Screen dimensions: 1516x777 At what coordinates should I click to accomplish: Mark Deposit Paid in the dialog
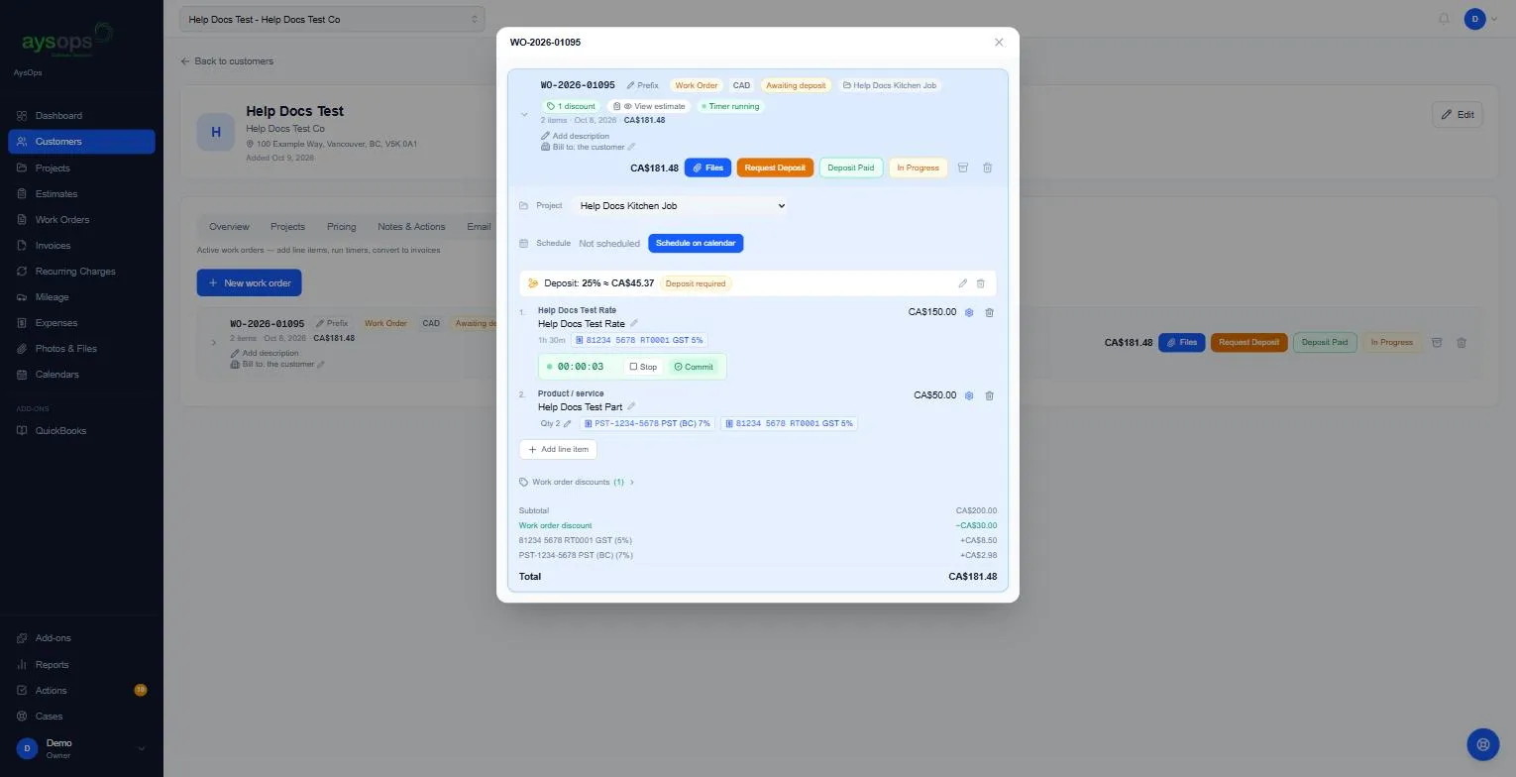[851, 167]
